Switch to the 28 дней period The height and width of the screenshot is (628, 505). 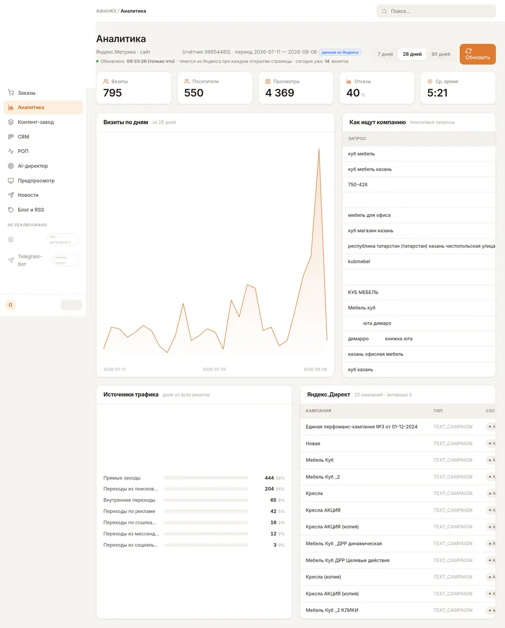point(412,54)
